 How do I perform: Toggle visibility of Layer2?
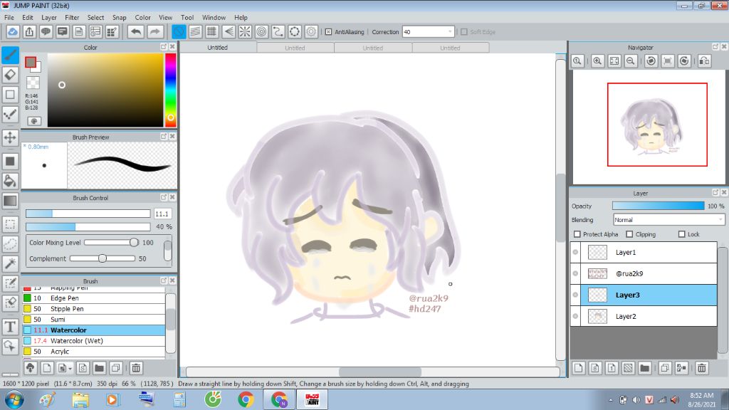(x=575, y=316)
